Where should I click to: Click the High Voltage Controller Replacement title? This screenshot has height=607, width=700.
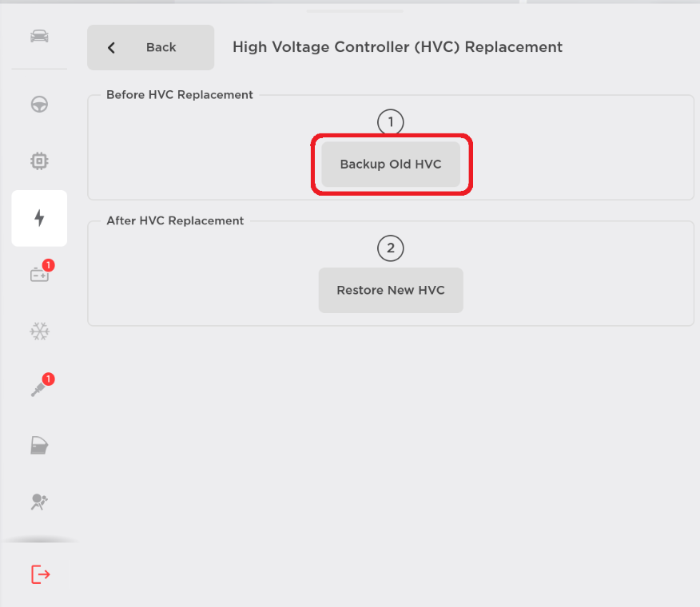pyautogui.click(x=397, y=47)
